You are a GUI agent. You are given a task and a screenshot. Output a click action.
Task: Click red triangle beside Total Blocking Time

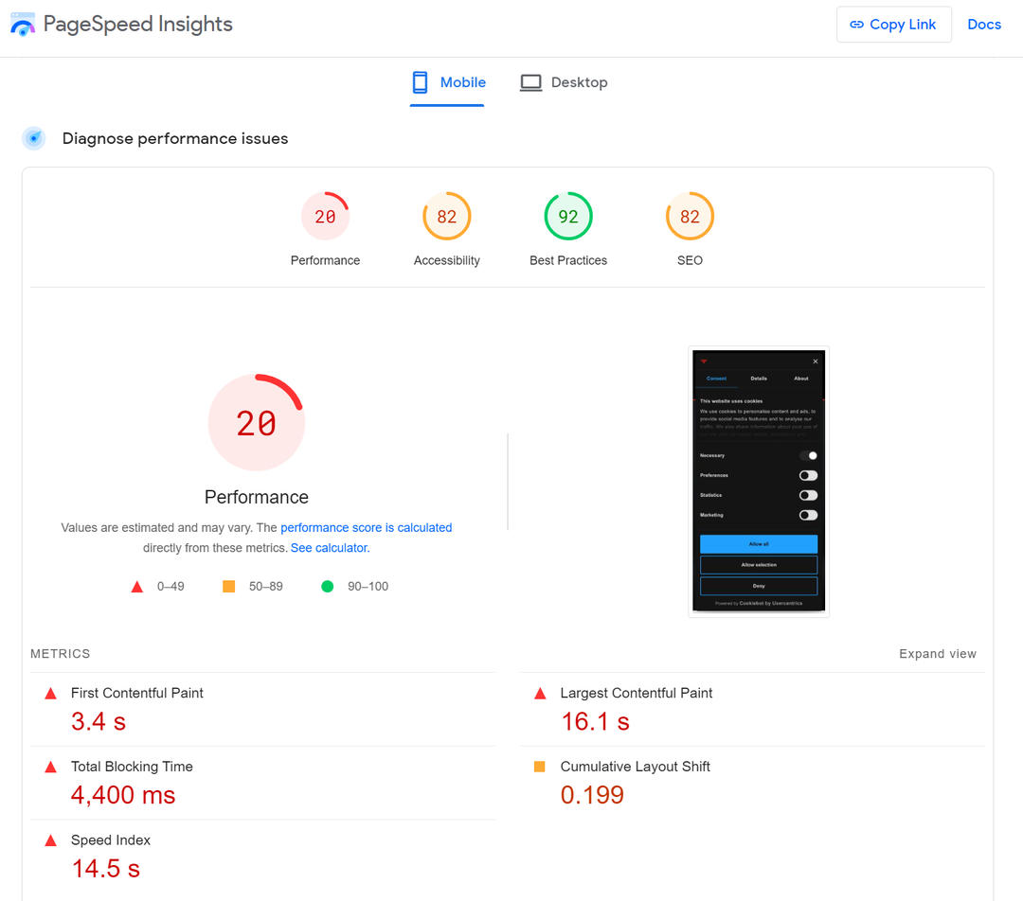point(50,767)
